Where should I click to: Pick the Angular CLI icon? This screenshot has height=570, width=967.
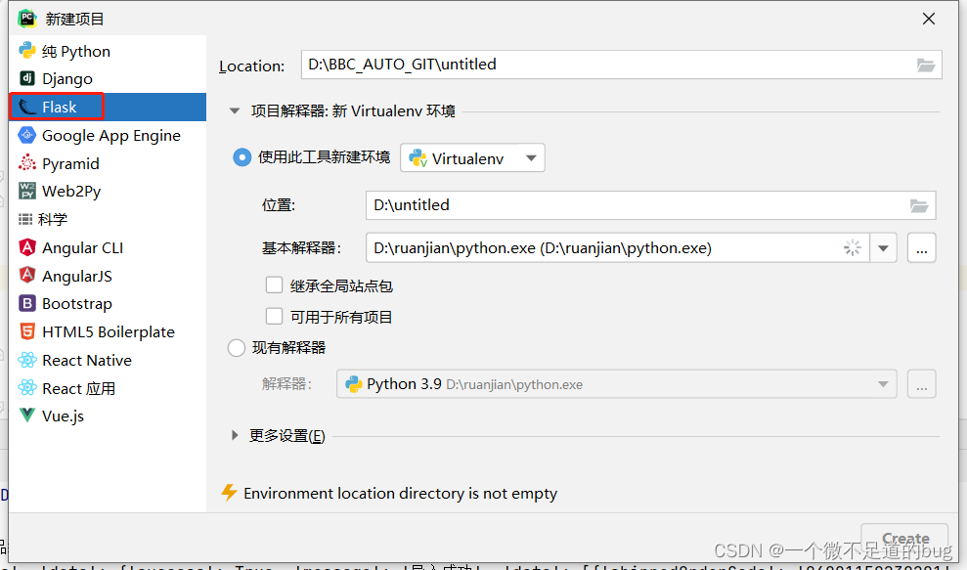27,247
